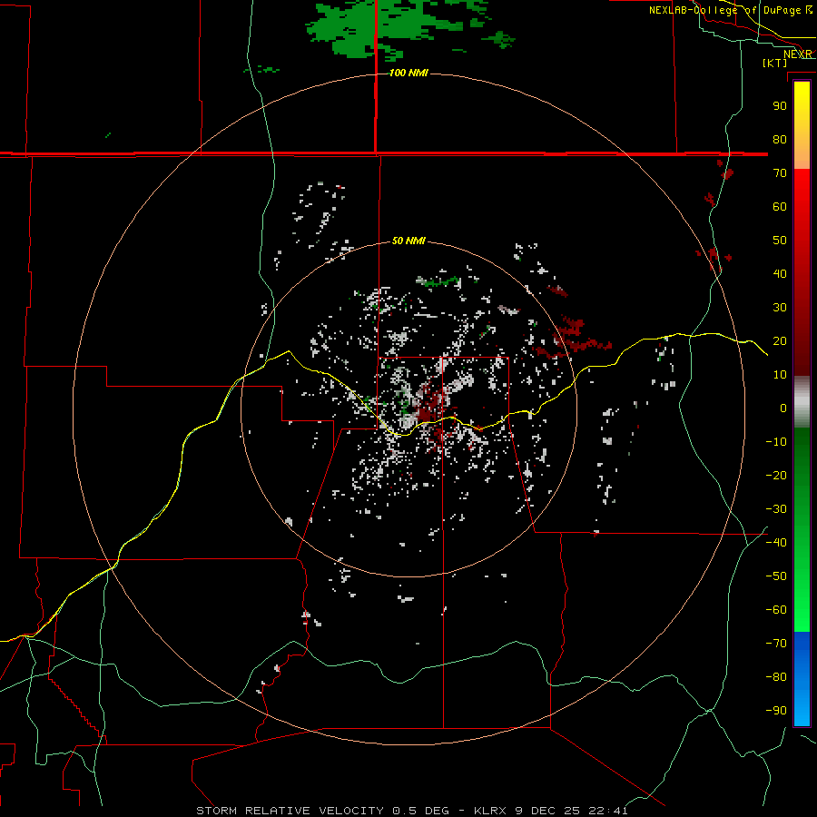Click the "50 NMI" range ring label
This screenshot has height=817, width=817.
[x=408, y=241]
